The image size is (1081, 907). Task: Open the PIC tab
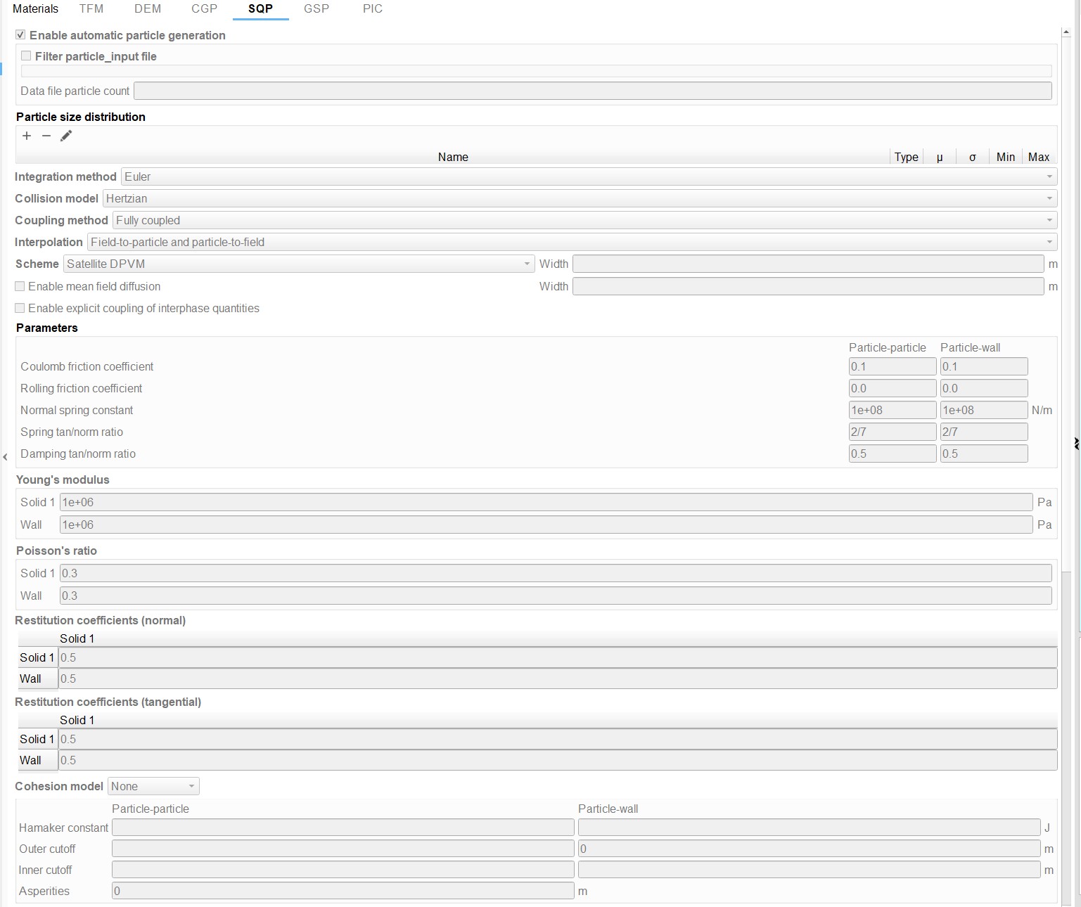coord(373,9)
